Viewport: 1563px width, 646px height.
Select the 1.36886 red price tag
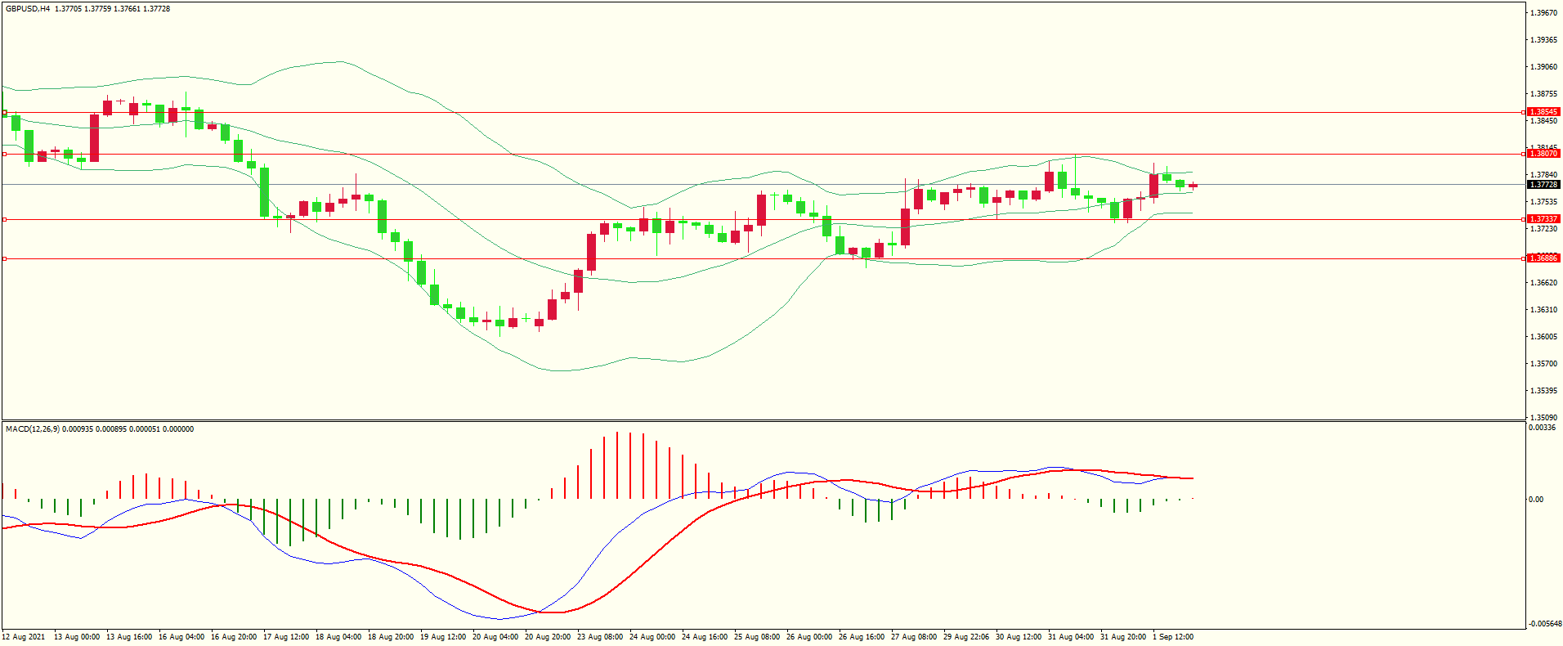(x=1543, y=258)
